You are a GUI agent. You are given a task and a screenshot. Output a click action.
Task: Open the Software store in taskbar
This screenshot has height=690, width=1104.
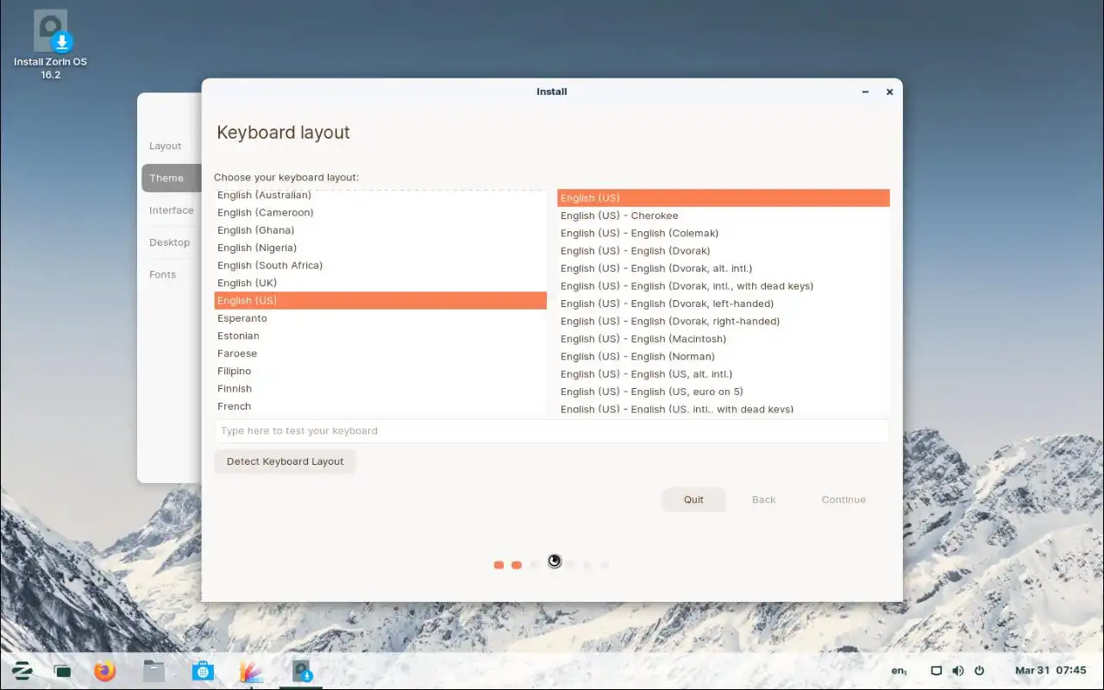click(x=203, y=670)
